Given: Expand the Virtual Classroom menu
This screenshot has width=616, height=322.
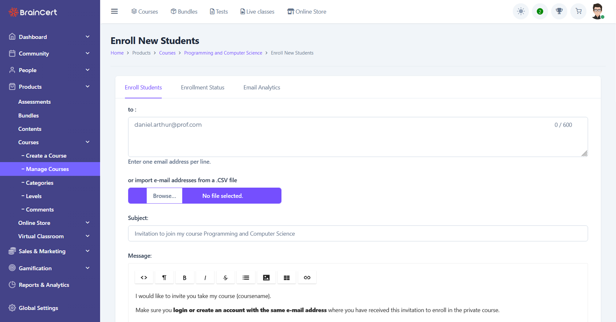Looking at the screenshot, I should click(x=50, y=236).
